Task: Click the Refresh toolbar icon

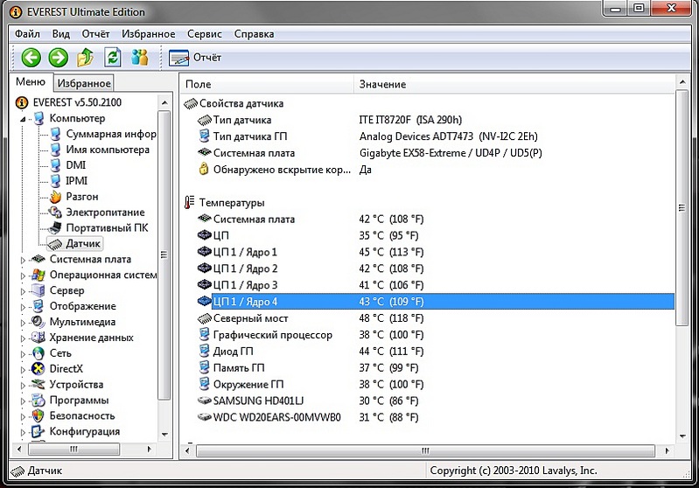Action: coord(112,58)
